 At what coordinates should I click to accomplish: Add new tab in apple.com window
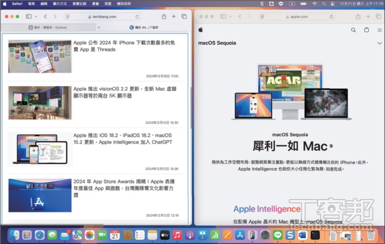coord(368,17)
